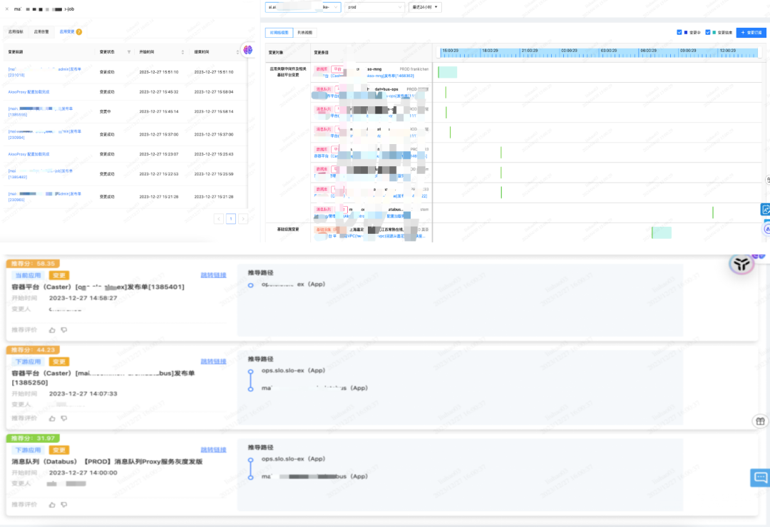The height and width of the screenshot is (527, 770).
Task: Switch to the 应用指标 tab
Action: click(16, 32)
